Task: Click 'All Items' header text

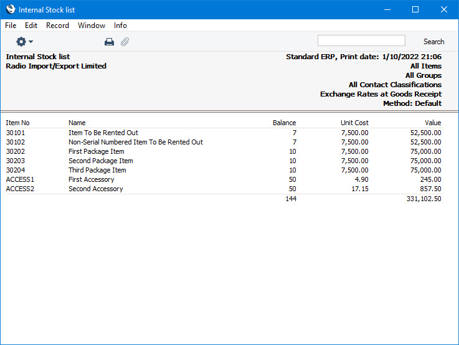Action: [426, 66]
